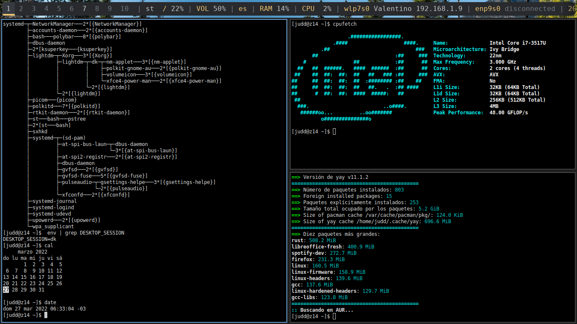Image resolution: width=577 pixels, height=324 pixels.
Task: Click the xfce4-power-man process entry
Action: tap(164, 81)
